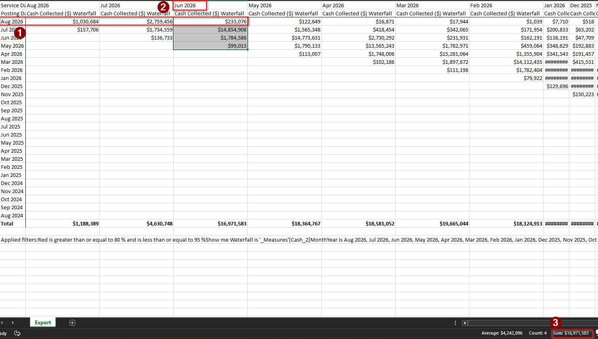Select the total cell $18,364,767
This screenshot has width=598, height=339.
pos(284,223)
